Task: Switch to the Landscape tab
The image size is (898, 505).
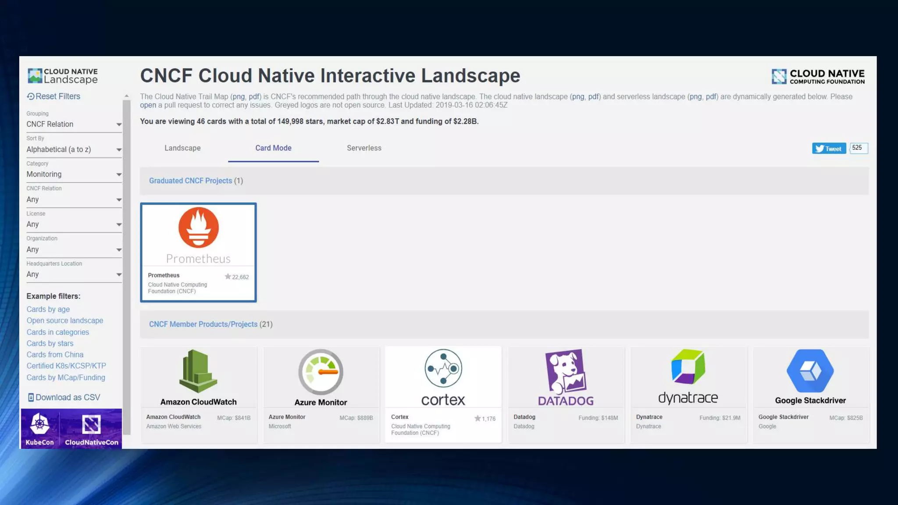Action: click(182, 148)
